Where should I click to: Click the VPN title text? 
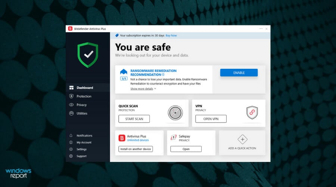point(199,106)
